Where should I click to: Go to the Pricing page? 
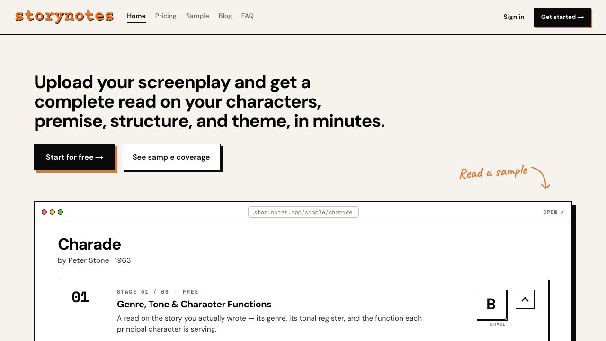click(x=166, y=16)
